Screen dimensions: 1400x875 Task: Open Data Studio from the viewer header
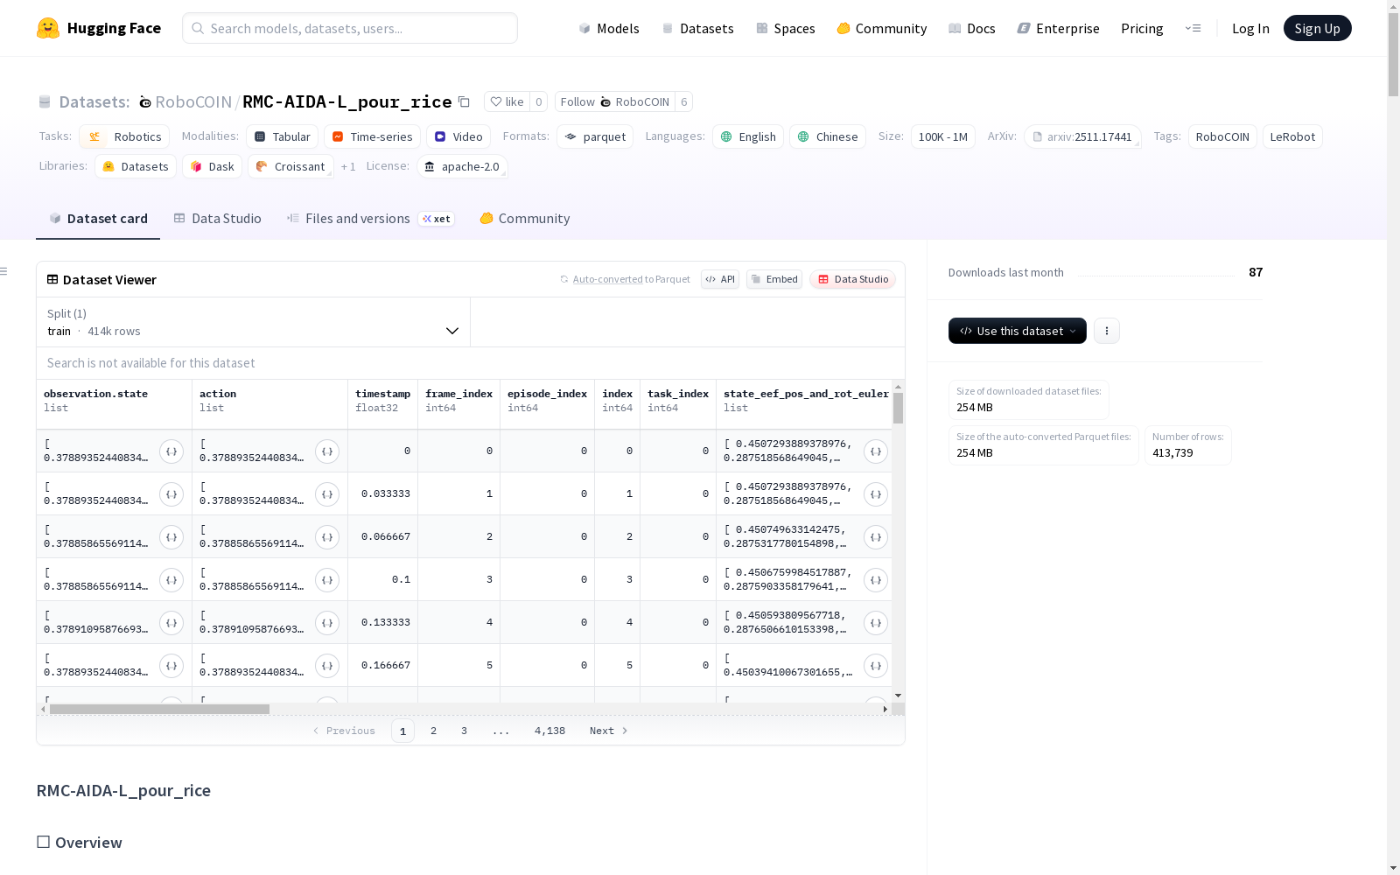853,279
